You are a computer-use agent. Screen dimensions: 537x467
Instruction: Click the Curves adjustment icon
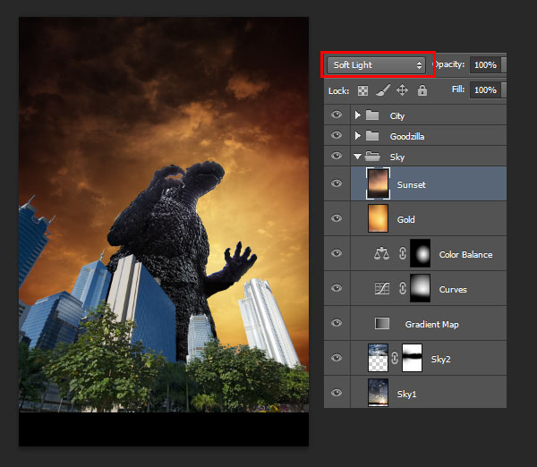click(382, 288)
